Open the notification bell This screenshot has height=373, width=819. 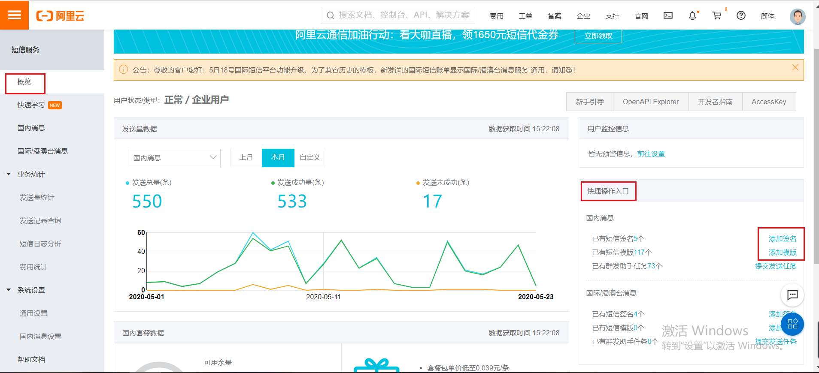[692, 16]
